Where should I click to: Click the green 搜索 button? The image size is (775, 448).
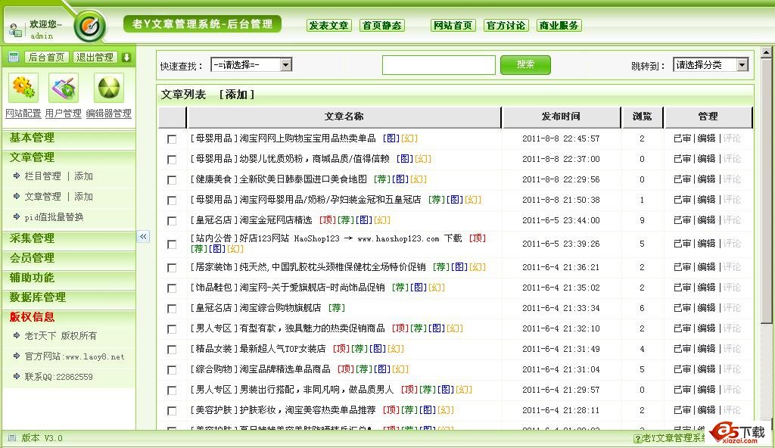coord(525,65)
